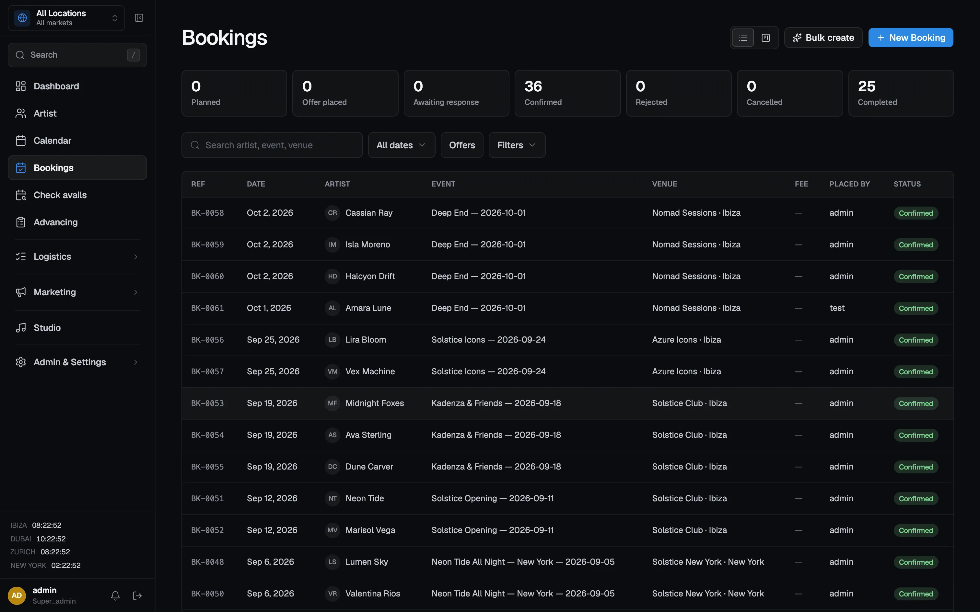Image resolution: width=980 pixels, height=612 pixels.
Task: Filter by the Completed stat card
Action: pyautogui.click(x=901, y=93)
